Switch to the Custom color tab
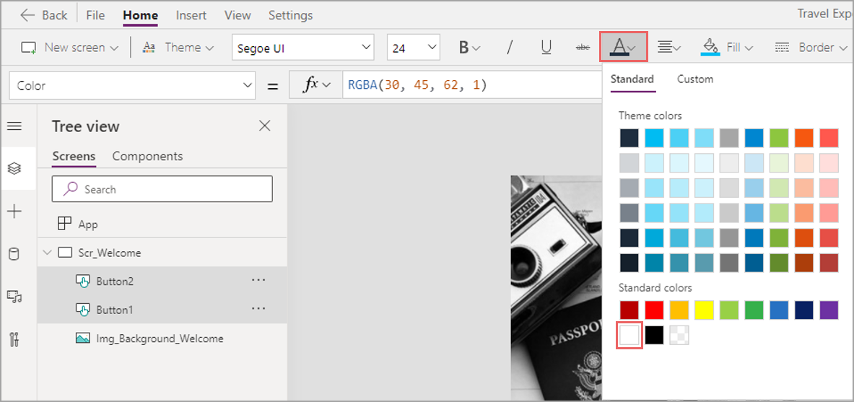Screen dimensions: 854x402 [x=695, y=79]
